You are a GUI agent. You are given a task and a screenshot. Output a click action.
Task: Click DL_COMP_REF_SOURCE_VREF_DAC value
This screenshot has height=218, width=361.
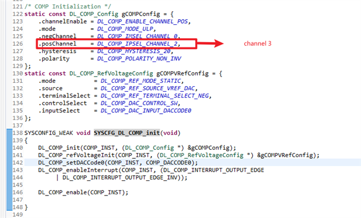pyautogui.click(x=148, y=88)
